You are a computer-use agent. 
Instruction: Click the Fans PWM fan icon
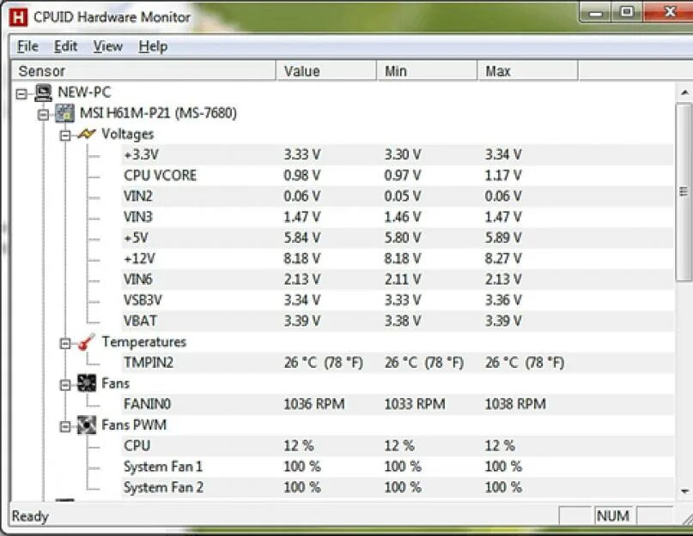point(86,425)
